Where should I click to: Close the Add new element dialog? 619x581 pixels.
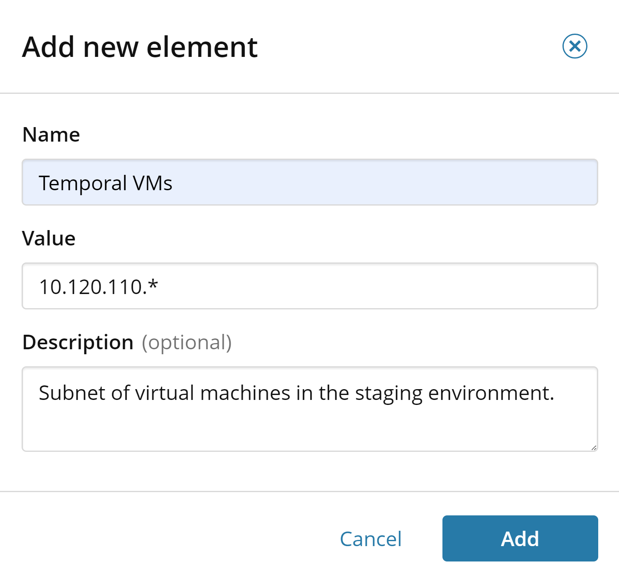click(575, 46)
